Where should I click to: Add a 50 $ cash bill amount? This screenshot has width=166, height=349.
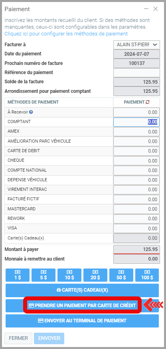pos(121,275)
